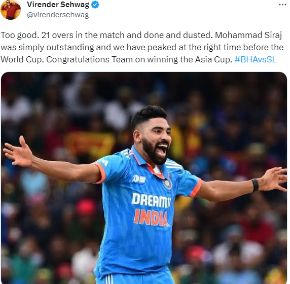Click the orange INDIA lettering in photo

151,218
